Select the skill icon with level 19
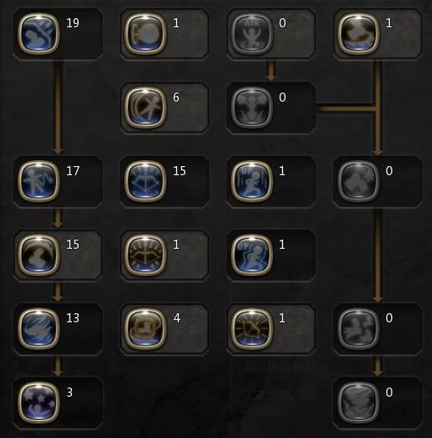The image size is (432, 438). [39, 34]
